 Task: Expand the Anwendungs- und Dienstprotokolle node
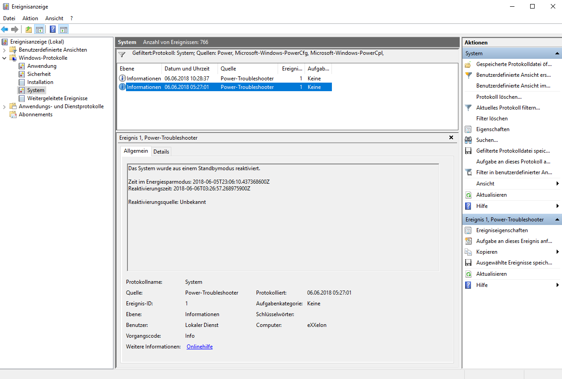(4, 106)
